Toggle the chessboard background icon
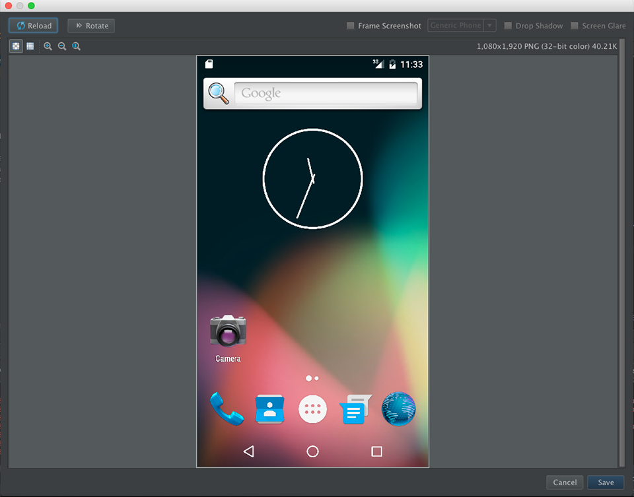This screenshot has height=497, width=634. 16,46
